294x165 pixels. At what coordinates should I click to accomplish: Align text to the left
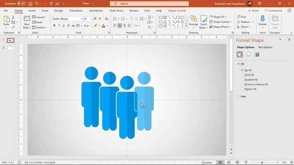[x=114, y=26]
